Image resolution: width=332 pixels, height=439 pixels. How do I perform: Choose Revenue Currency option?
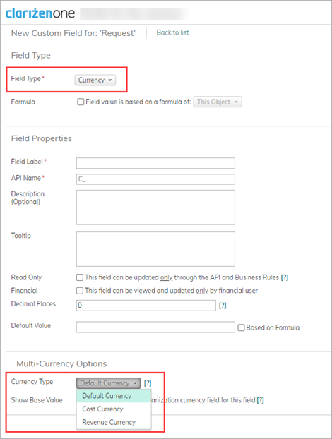tap(114, 422)
